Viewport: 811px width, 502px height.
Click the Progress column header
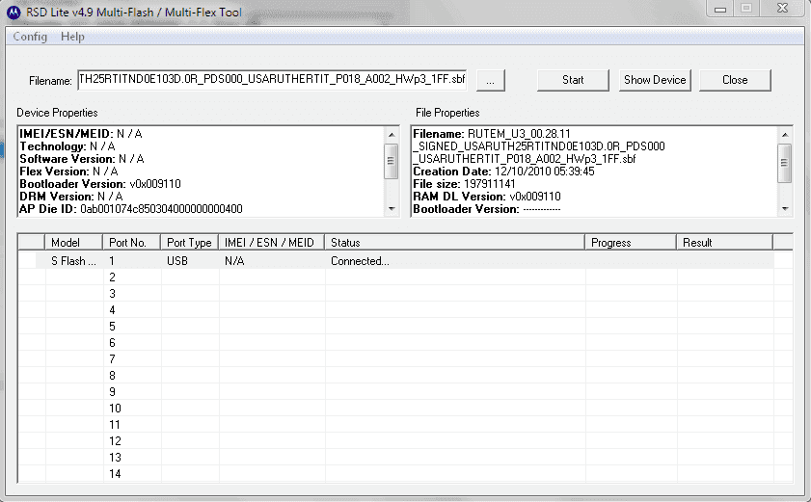click(x=631, y=243)
